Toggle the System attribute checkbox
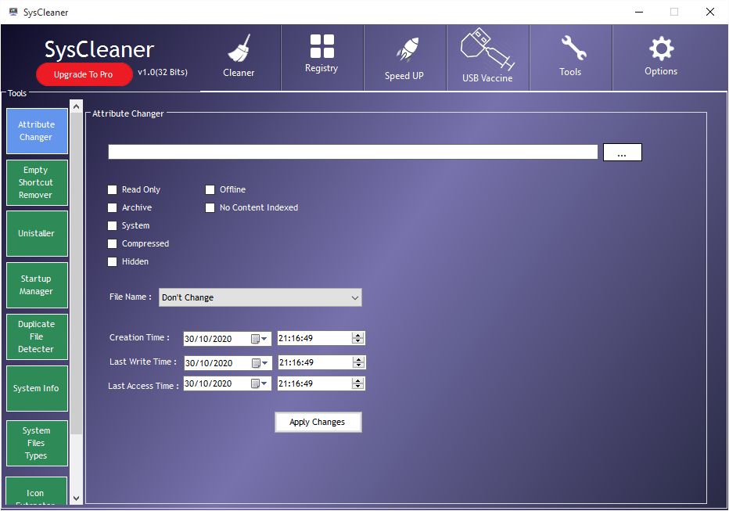Screen dimensions: 729x511 pyautogui.click(x=112, y=225)
